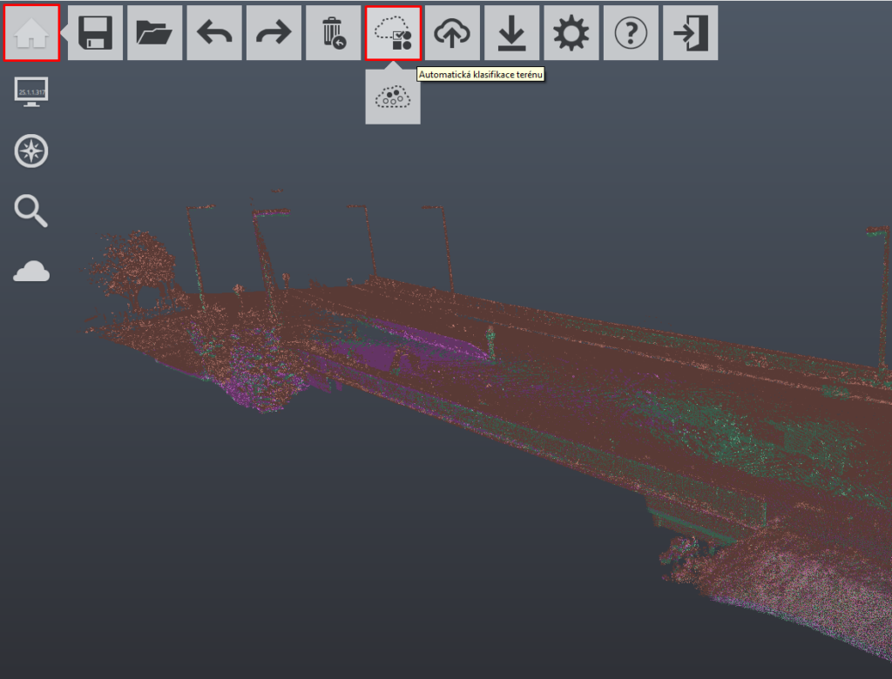Image resolution: width=892 pixels, height=679 pixels.
Task: Upload data with the cloud arrow icon
Action: [x=452, y=33]
